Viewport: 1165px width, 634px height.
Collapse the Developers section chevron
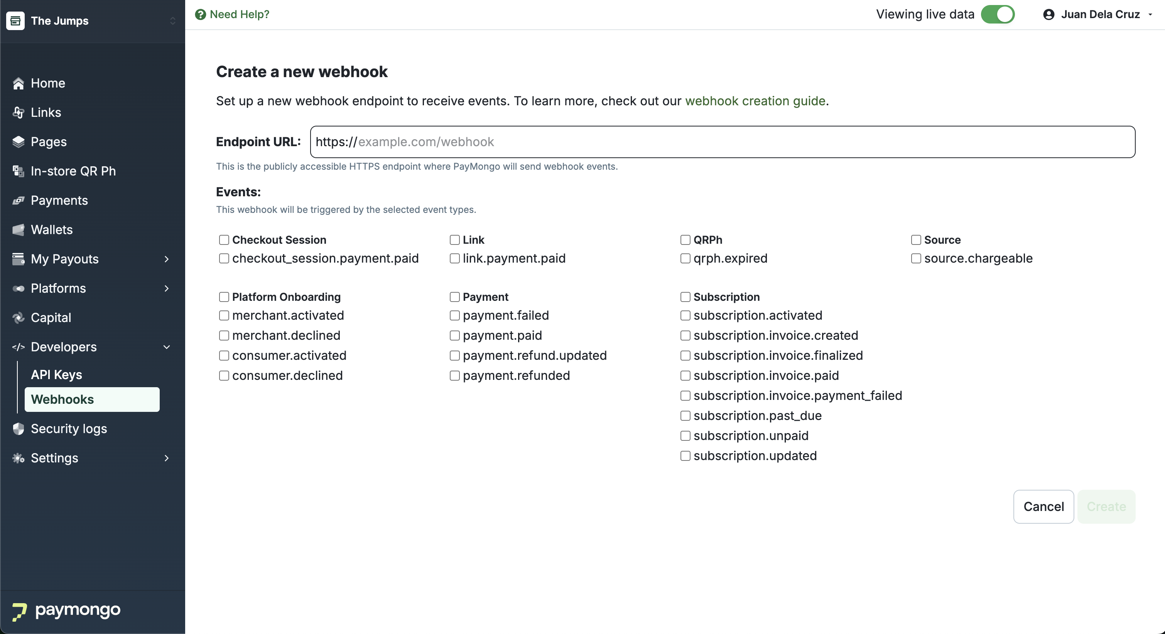[166, 347]
